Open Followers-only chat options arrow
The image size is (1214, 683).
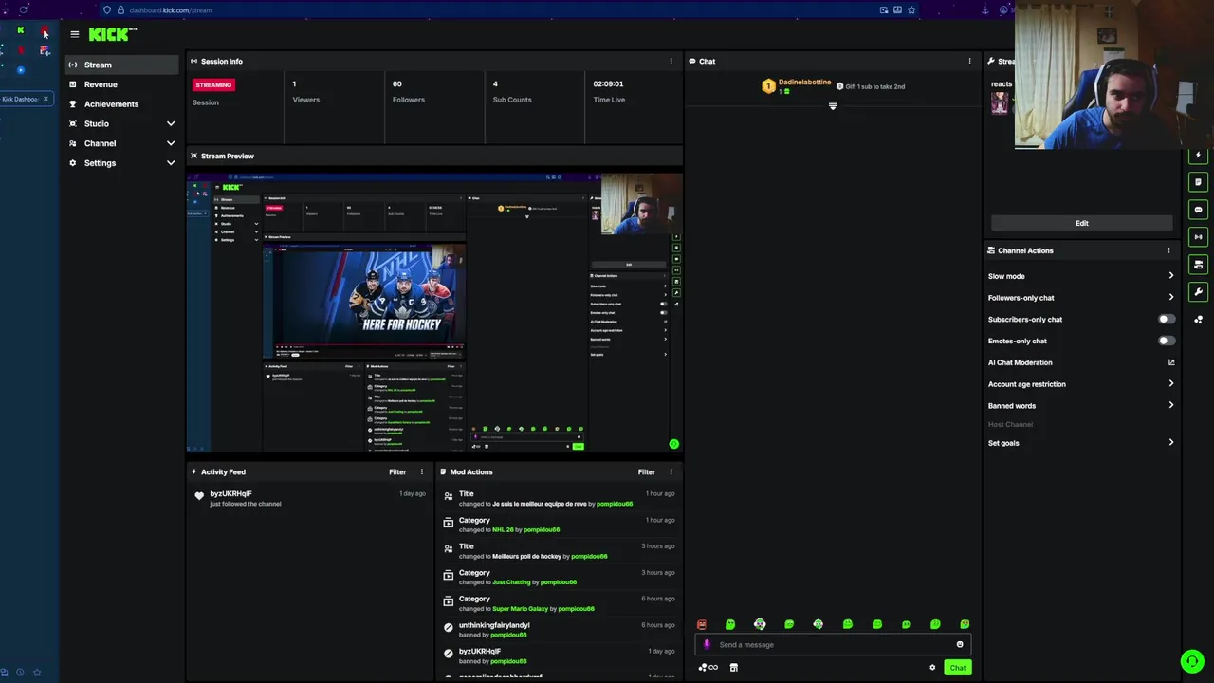click(1170, 298)
